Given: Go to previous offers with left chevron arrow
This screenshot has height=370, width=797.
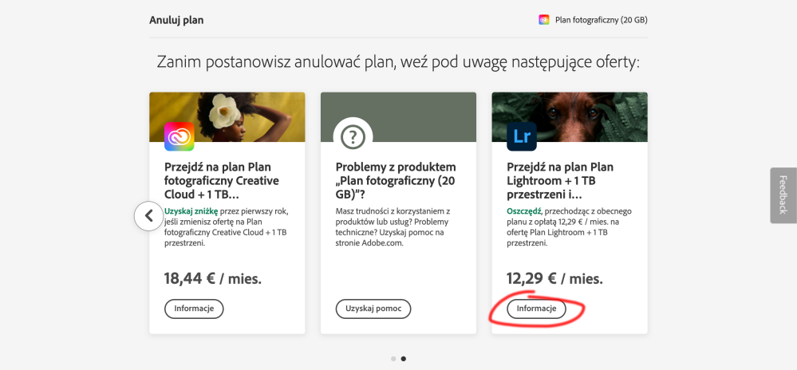Looking at the screenshot, I should 148,216.
